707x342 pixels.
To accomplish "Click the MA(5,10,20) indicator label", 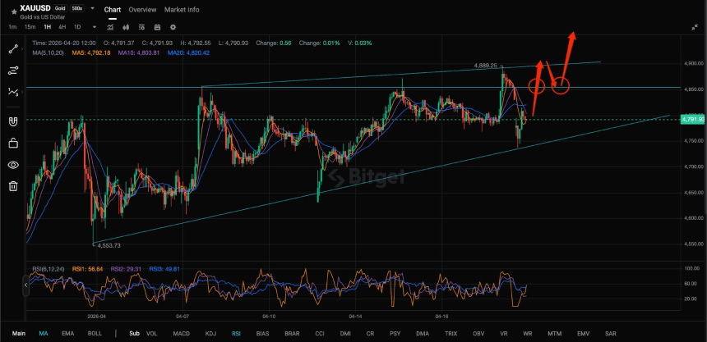I will 48,52.
